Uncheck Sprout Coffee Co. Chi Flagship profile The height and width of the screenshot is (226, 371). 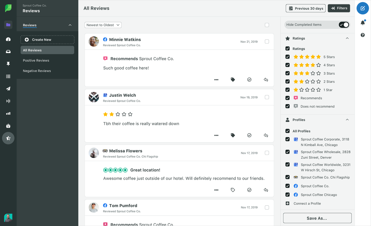(288, 177)
